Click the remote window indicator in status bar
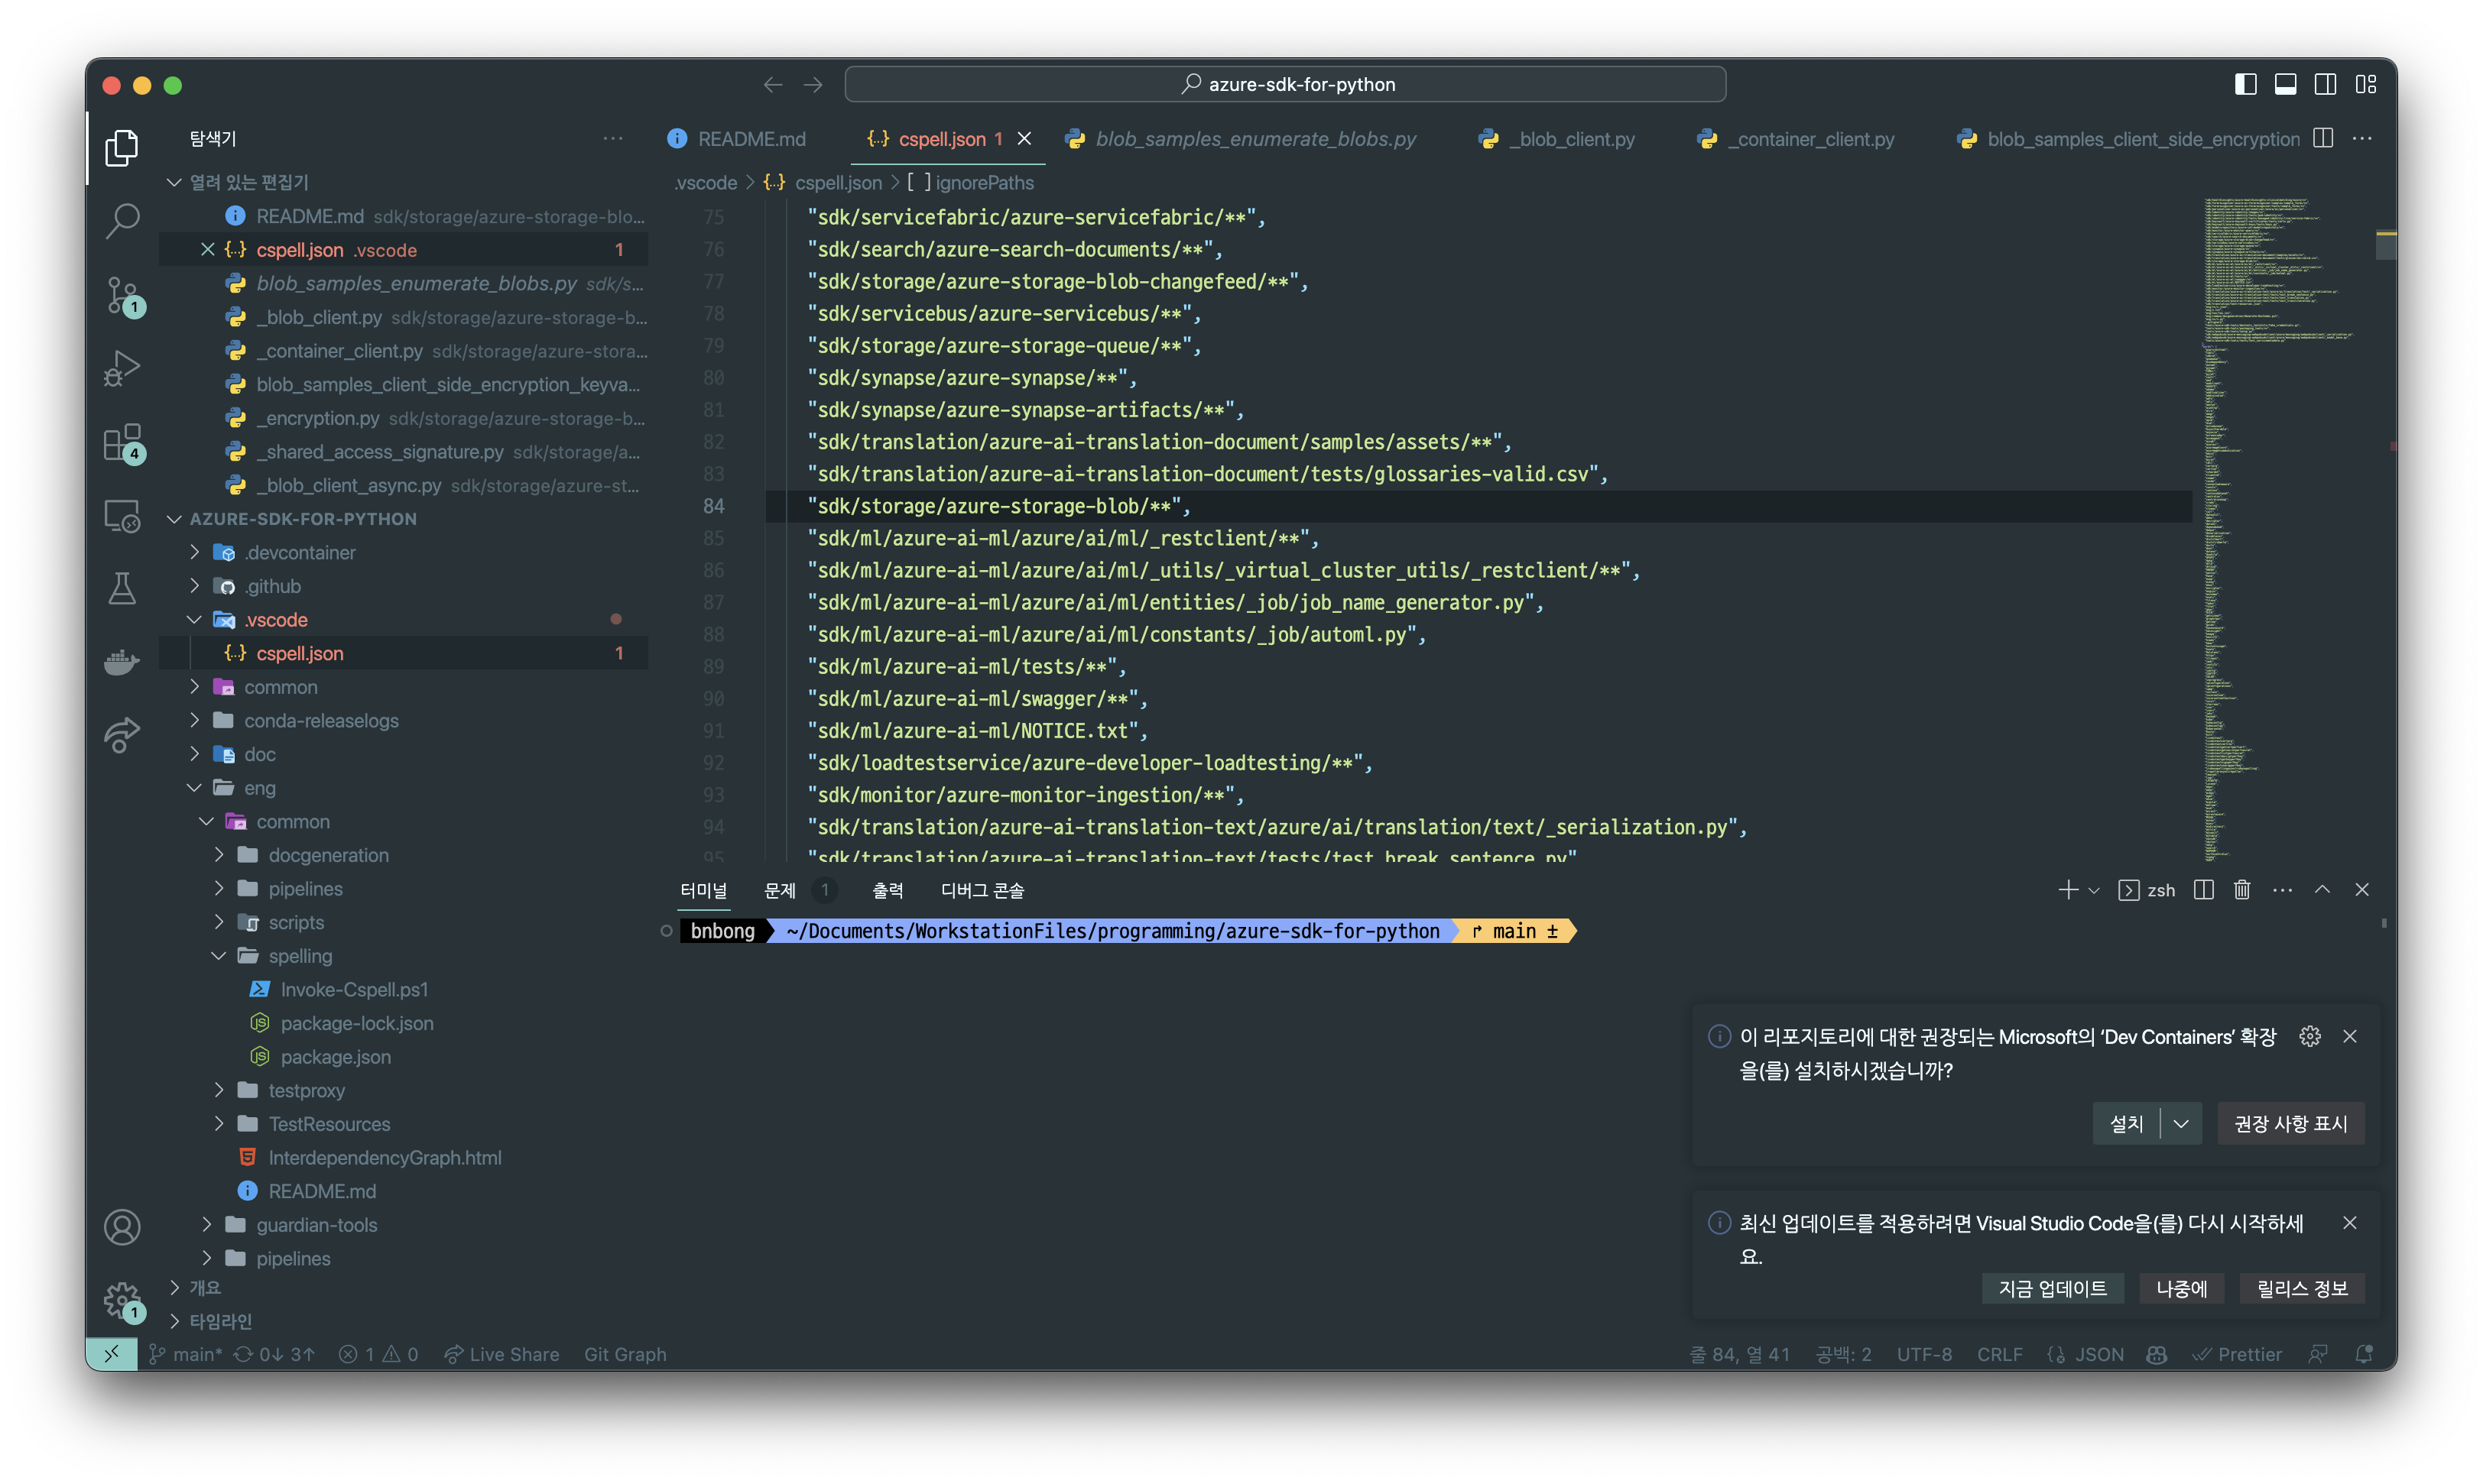Image resolution: width=2483 pixels, height=1484 pixels. coord(111,1354)
